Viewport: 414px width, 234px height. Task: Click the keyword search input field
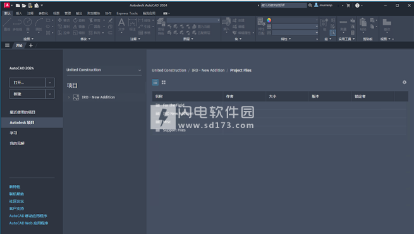[284, 5]
